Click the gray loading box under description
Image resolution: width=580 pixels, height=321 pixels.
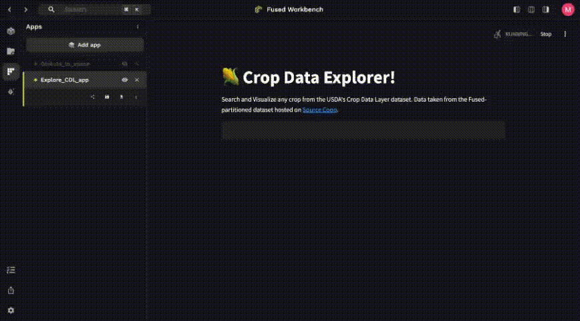364,130
